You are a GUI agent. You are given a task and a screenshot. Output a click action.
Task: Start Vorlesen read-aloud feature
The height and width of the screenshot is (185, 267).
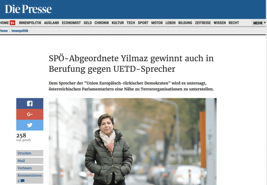click(x=30, y=168)
